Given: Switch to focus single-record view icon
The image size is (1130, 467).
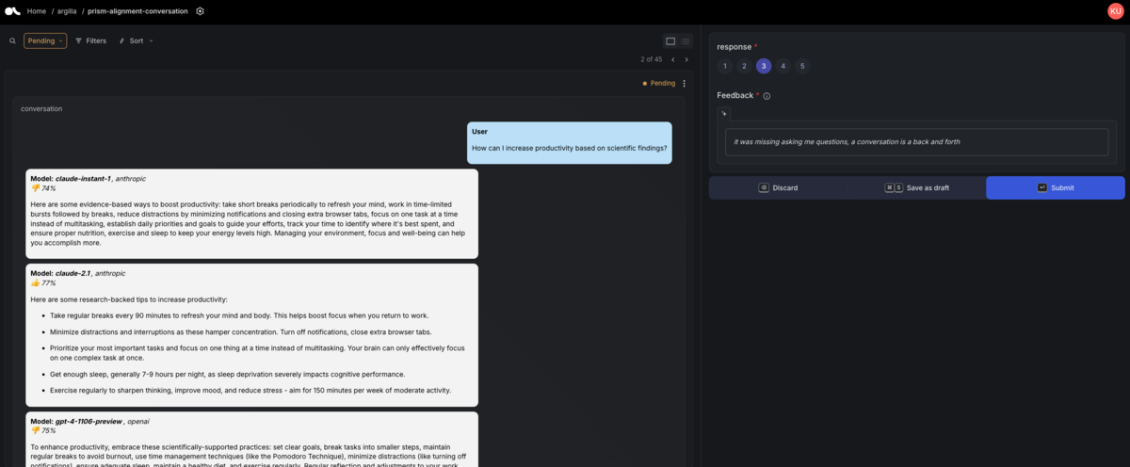Looking at the screenshot, I should (x=670, y=40).
